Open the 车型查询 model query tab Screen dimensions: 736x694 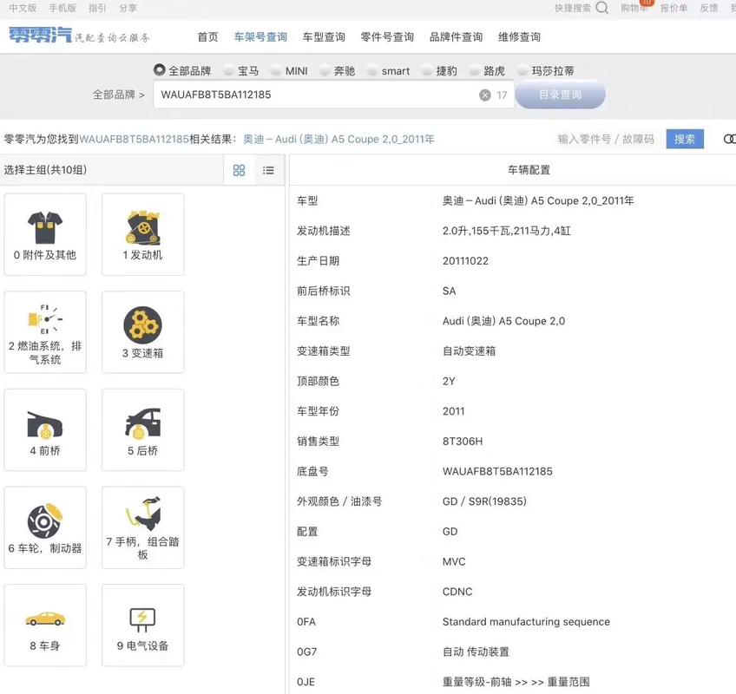(x=324, y=37)
